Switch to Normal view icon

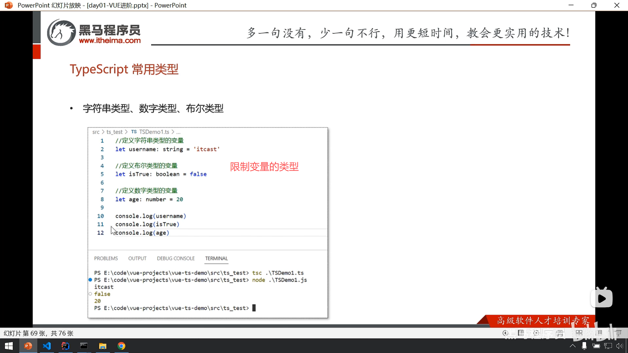560,333
